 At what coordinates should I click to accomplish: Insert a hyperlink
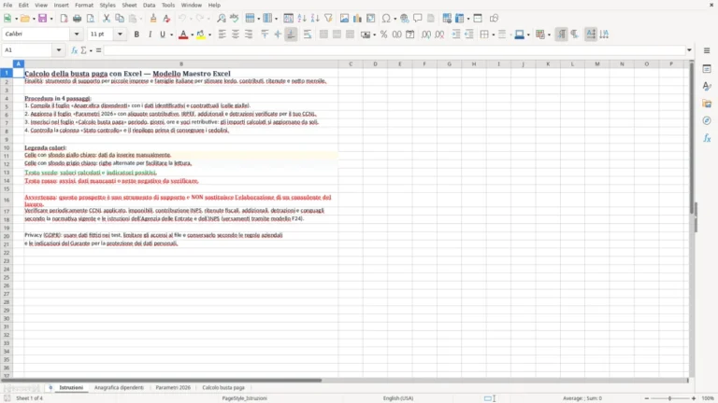click(404, 19)
